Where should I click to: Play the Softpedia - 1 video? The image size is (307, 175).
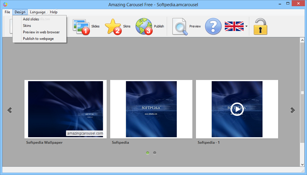(237, 109)
